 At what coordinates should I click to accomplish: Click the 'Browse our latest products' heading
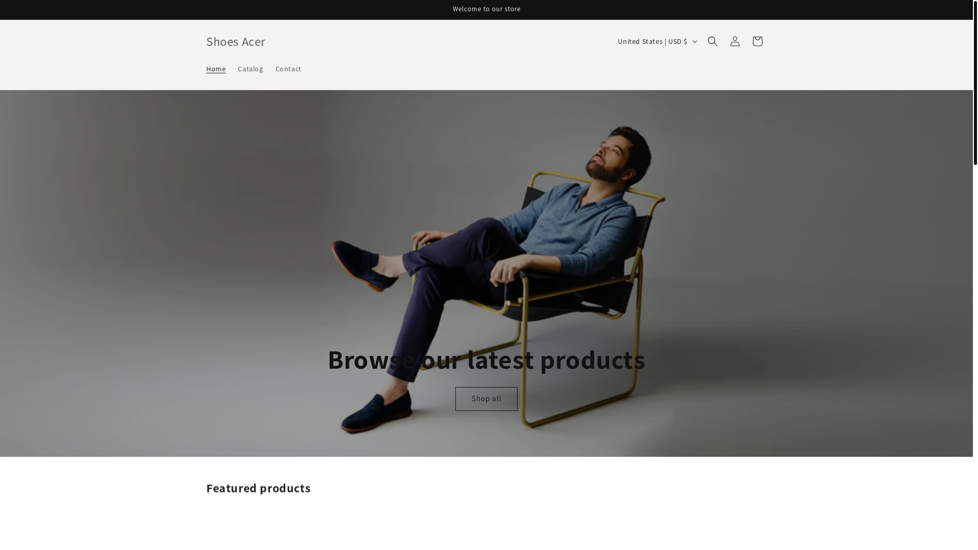pos(486,360)
